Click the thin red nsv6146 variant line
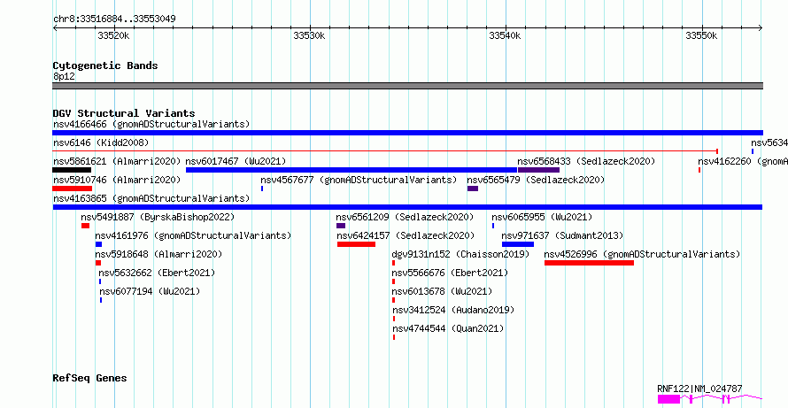Viewport: 788px width, 408px height. [x=385, y=150]
